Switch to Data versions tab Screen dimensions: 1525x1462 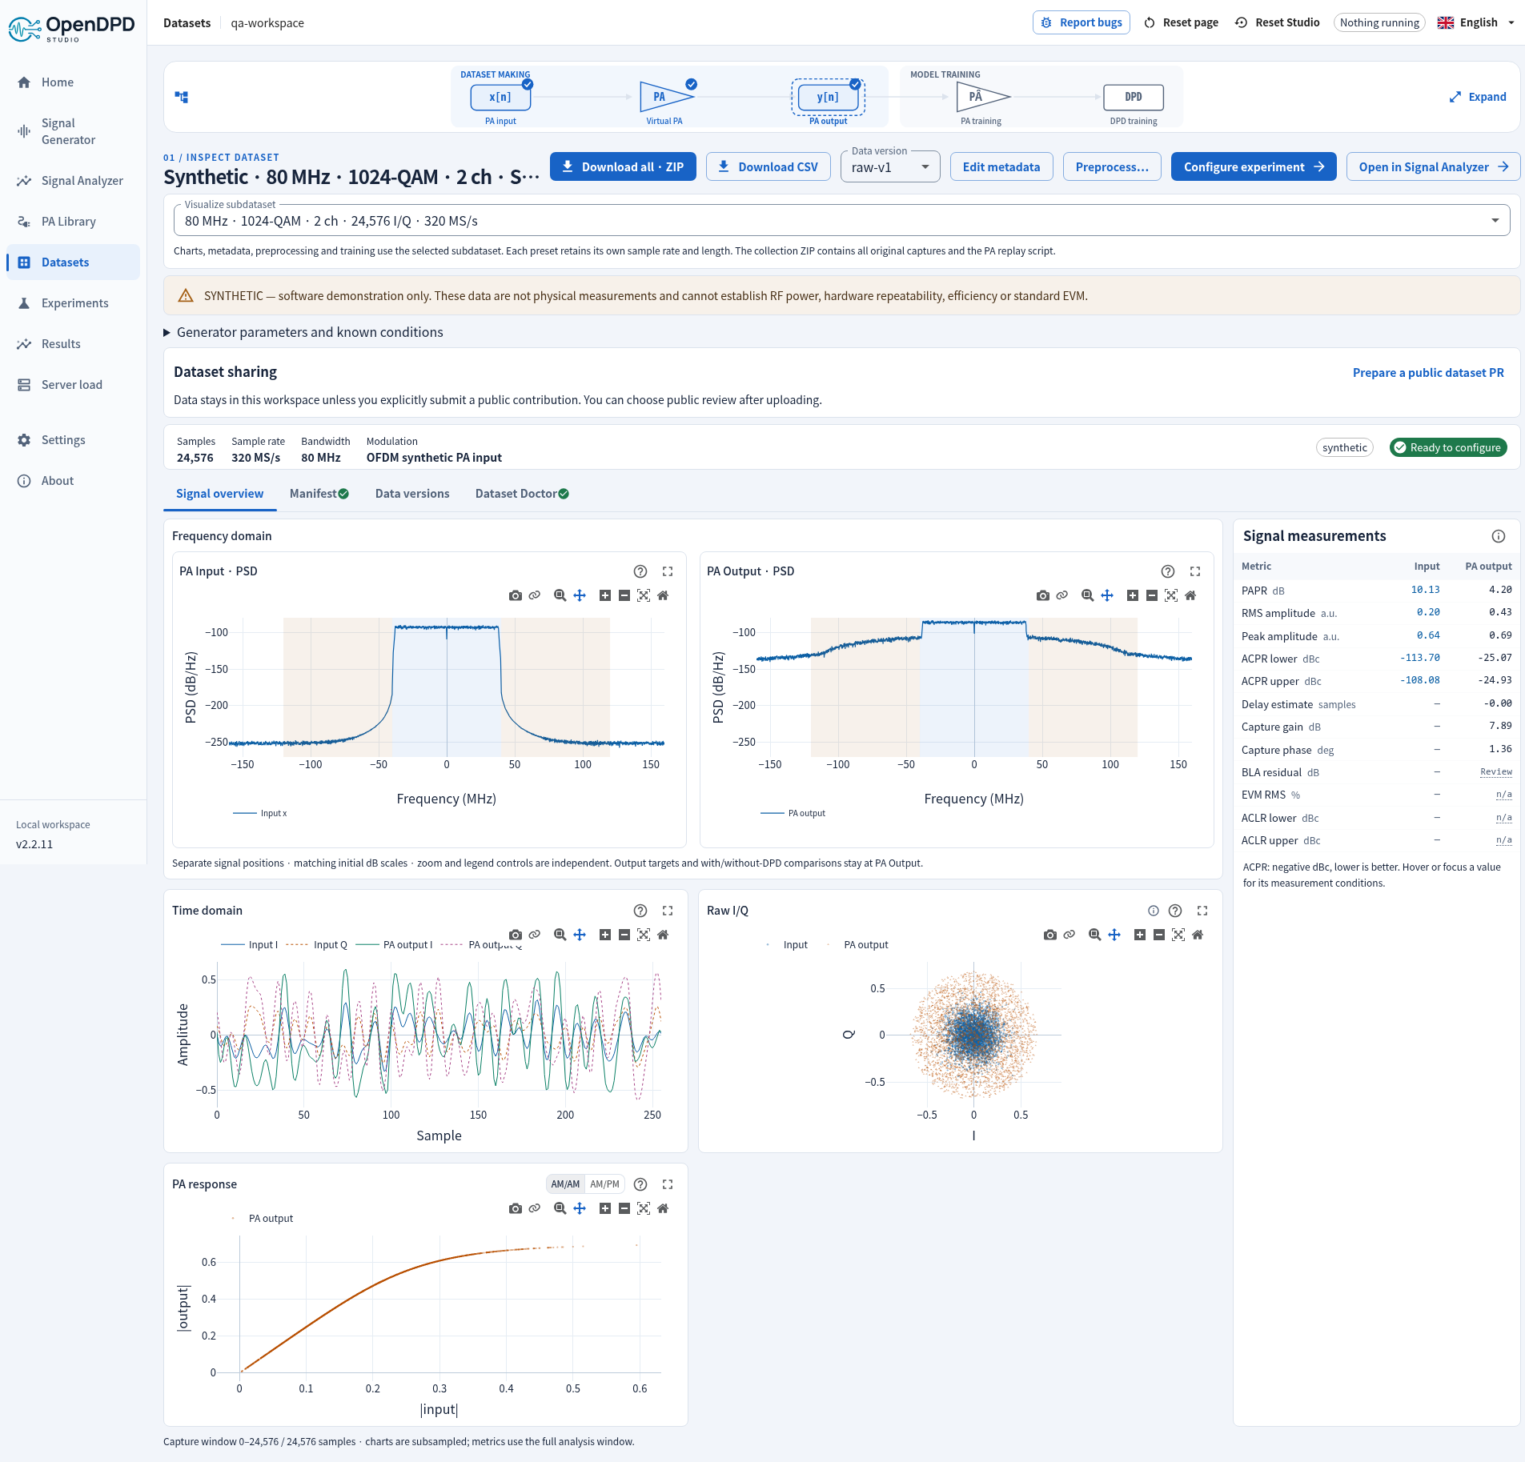pos(412,494)
